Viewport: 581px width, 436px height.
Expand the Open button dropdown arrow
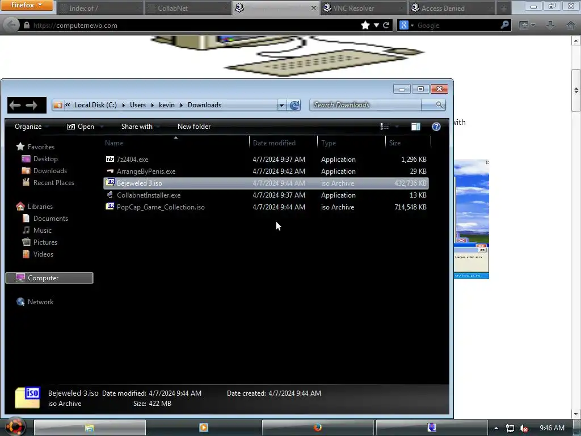(x=102, y=127)
